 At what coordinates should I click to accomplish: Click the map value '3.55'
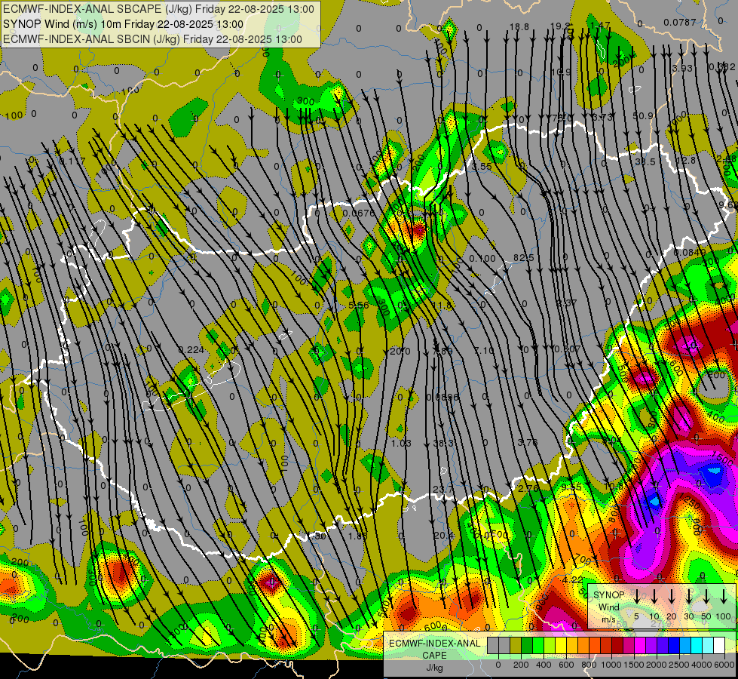coord(482,166)
